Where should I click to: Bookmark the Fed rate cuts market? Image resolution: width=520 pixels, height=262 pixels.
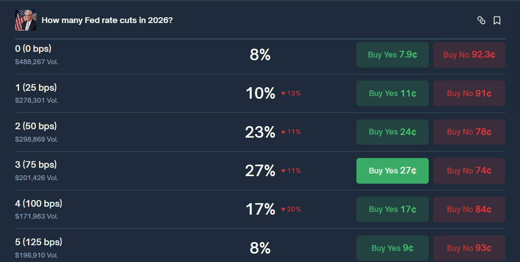[497, 20]
